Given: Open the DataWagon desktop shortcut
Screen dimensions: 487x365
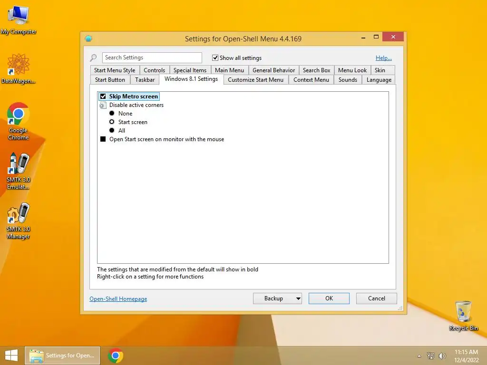Looking at the screenshot, I should (19, 68).
